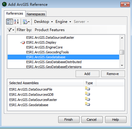Click the Remove button

tap(113, 74)
